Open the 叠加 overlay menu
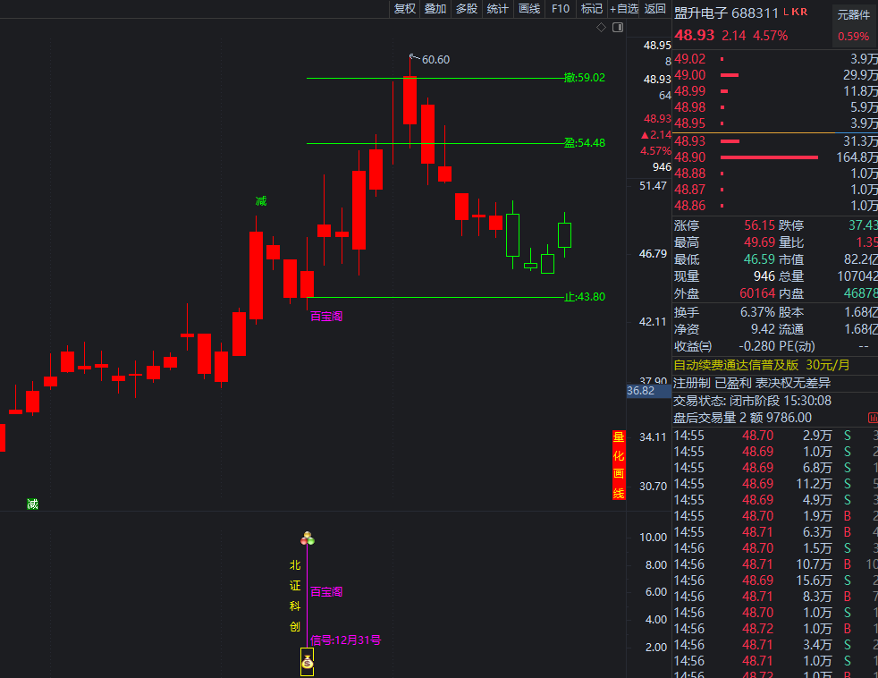Screen dimensions: 878x678 435,9
